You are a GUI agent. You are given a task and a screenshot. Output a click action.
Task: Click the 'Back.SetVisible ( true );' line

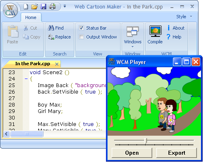pyautogui.click(x=70, y=92)
